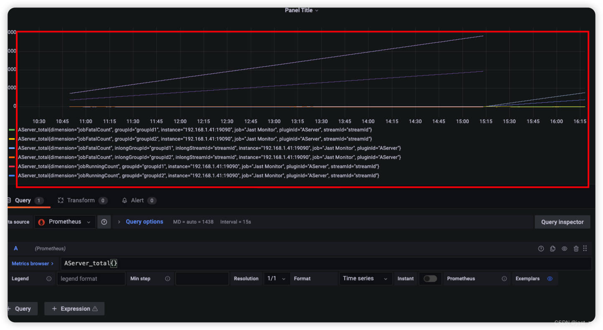Open the Format Time series dropdown

(x=365, y=279)
